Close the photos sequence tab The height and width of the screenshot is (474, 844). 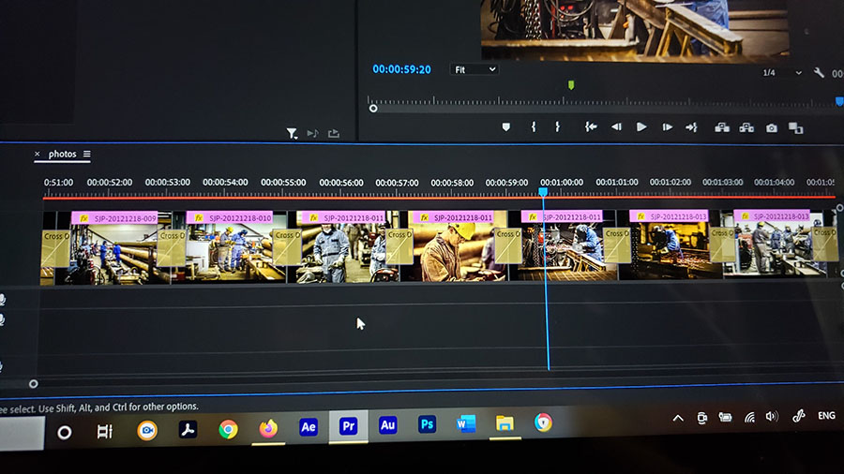pyautogui.click(x=38, y=154)
